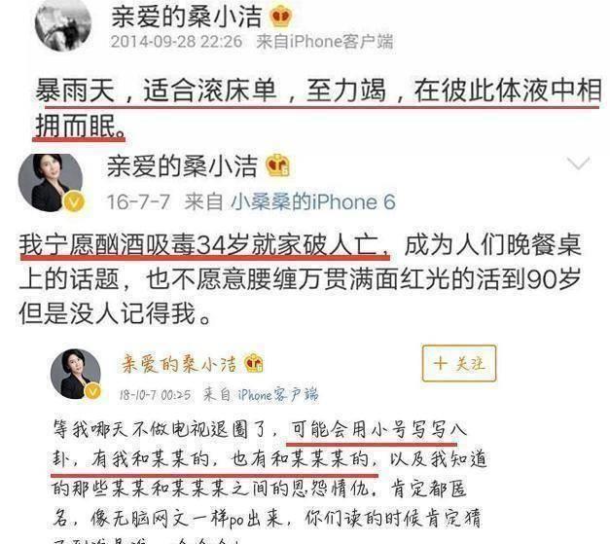This screenshot has height=544, width=610.
Task: Click the crown icon beside the handwritten-font username
Action: point(254,363)
